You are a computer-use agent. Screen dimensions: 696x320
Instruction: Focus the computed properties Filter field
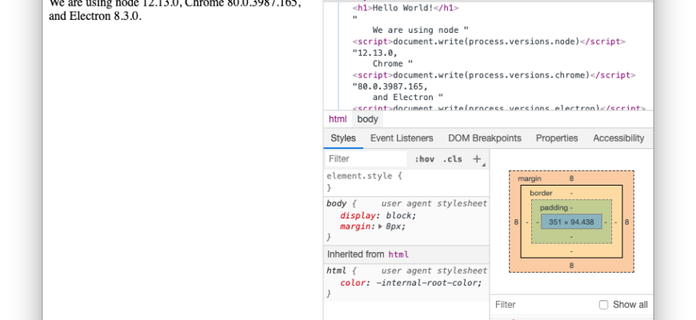click(544, 305)
